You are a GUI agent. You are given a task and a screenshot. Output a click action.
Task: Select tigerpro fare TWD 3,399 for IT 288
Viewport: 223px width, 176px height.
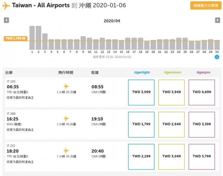[202, 124]
